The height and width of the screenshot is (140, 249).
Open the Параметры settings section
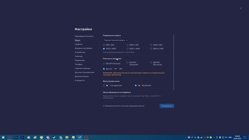[80, 60]
